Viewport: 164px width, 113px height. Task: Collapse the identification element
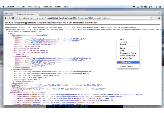(x=10, y=35)
